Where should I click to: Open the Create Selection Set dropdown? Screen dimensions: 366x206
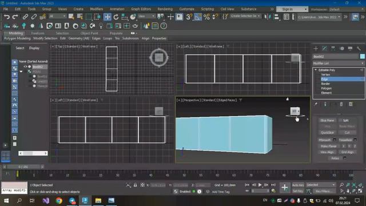point(245,16)
